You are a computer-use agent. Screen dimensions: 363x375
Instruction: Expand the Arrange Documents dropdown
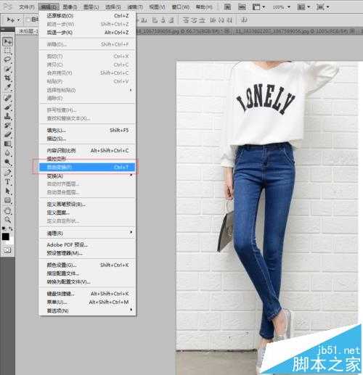click(x=303, y=7)
